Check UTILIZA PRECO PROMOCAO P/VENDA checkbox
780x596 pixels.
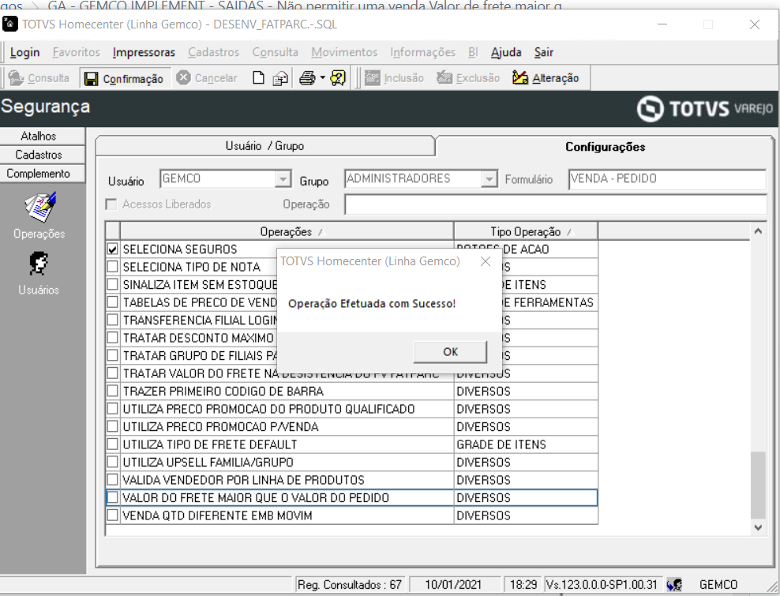click(113, 426)
